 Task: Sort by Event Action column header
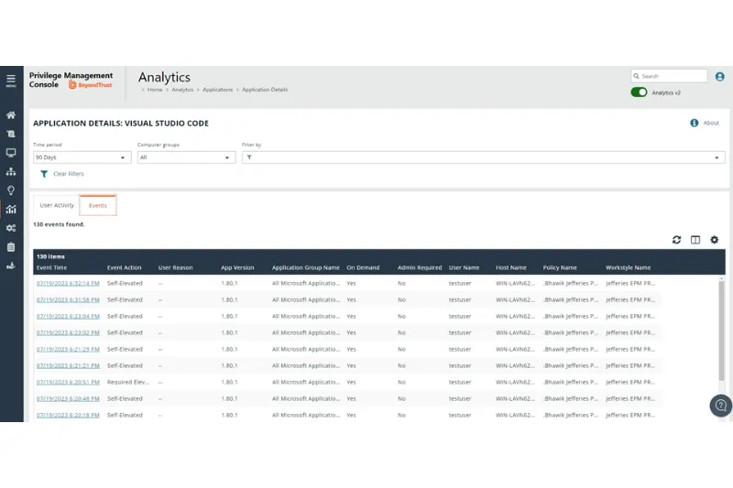[124, 267]
